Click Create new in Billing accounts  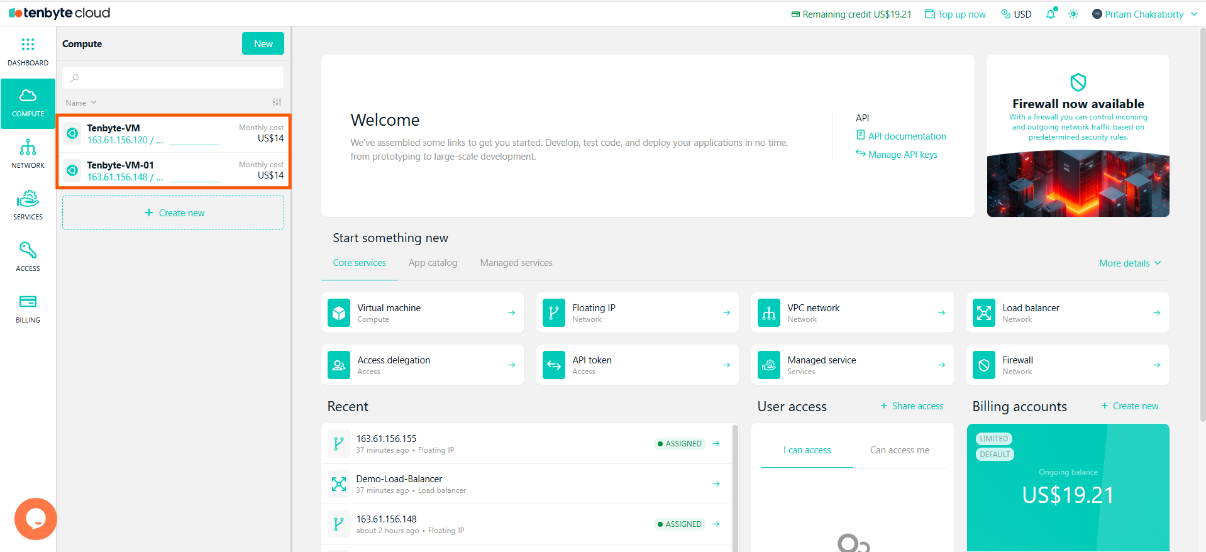pos(1130,406)
